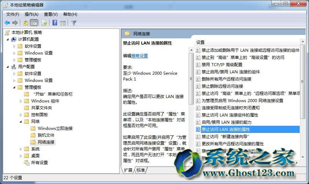Click the settings list vertical scrollbar thumb
The image size is (309, 184).
tap(302, 82)
